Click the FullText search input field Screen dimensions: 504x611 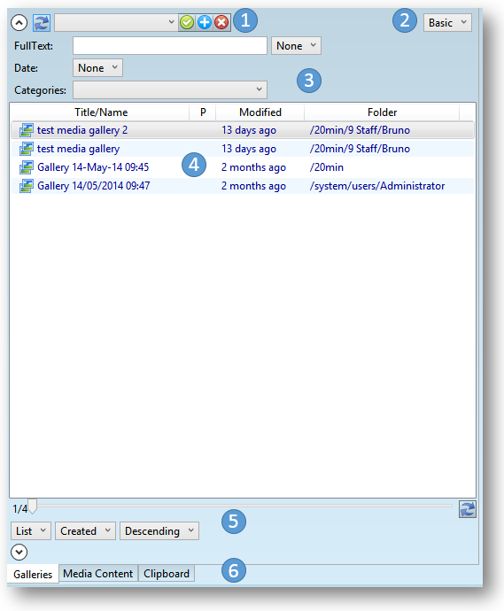(x=170, y=45)
